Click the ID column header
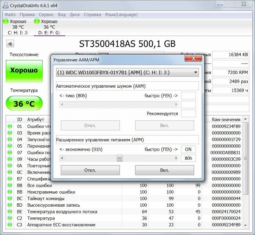The image size is (255, 235). click(x=20, y=120)
